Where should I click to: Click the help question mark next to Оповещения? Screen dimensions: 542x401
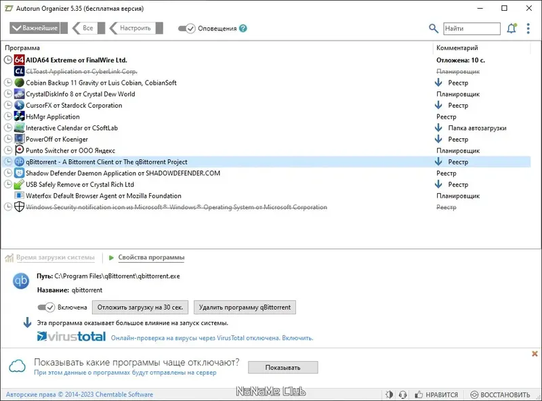[x=243, y=28]
